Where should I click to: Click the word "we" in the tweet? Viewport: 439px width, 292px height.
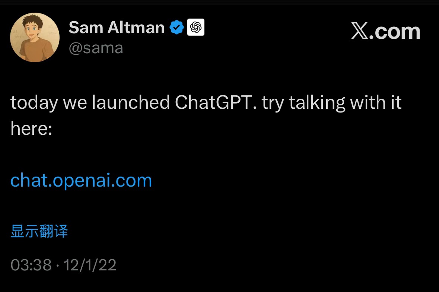coord(75,103)
